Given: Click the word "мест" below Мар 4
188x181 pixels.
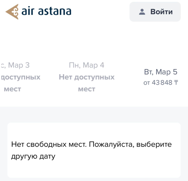Looking at the screenshot, I should pos(87,89).
